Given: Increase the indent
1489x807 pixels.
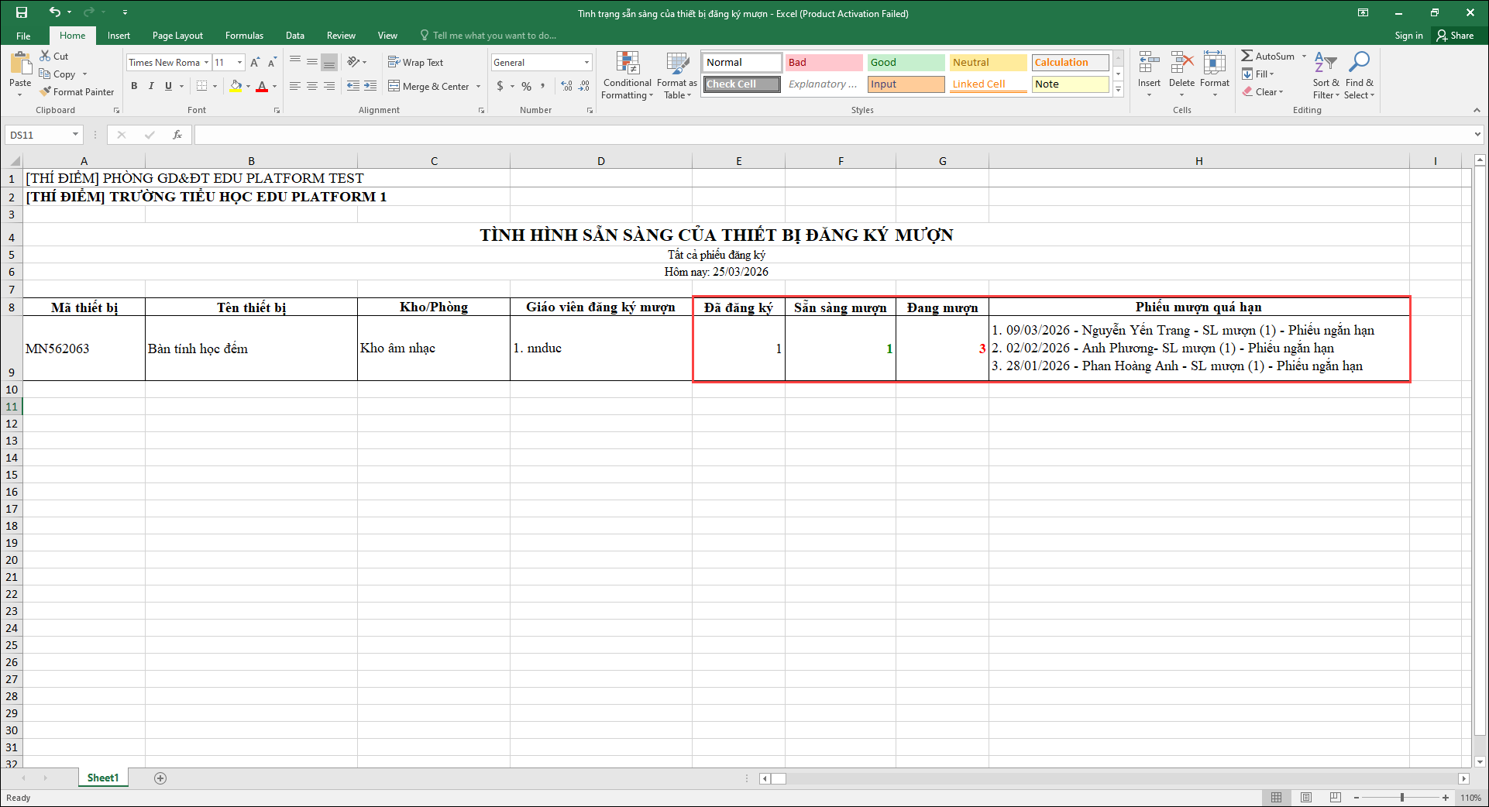Looking at the screenshot, I should click(370, 86).
